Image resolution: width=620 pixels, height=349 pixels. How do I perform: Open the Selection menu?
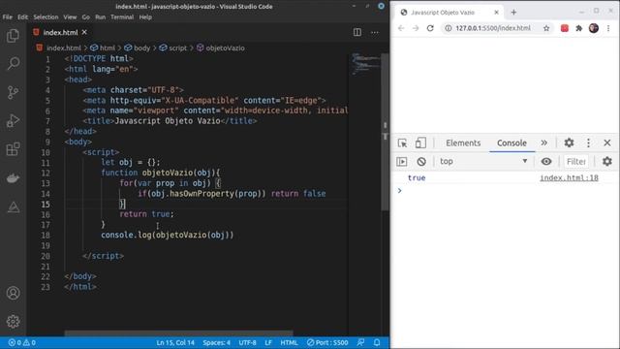click(46, 17)
